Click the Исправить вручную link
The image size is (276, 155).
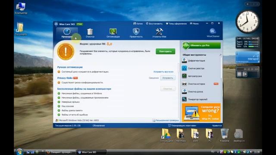click(x=163, y=72)
